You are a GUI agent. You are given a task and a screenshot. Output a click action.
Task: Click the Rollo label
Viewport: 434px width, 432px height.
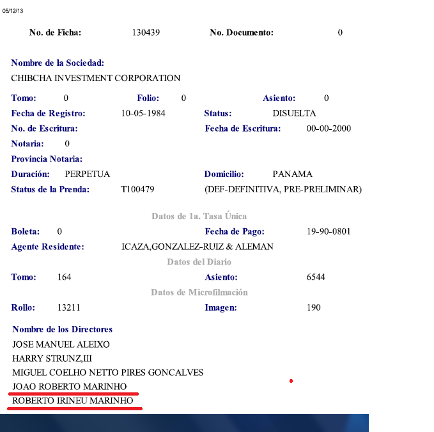click(x=23, y=307)
